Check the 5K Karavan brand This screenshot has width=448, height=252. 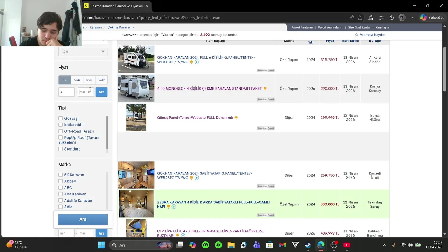coord(61,175)
